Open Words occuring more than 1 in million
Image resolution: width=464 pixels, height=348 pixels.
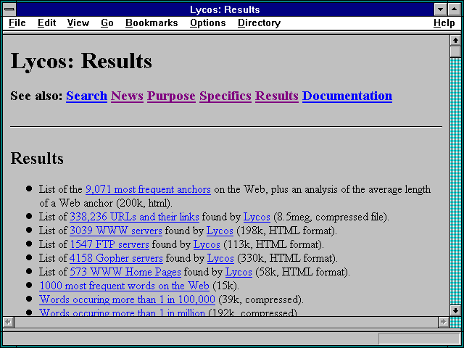123,312
